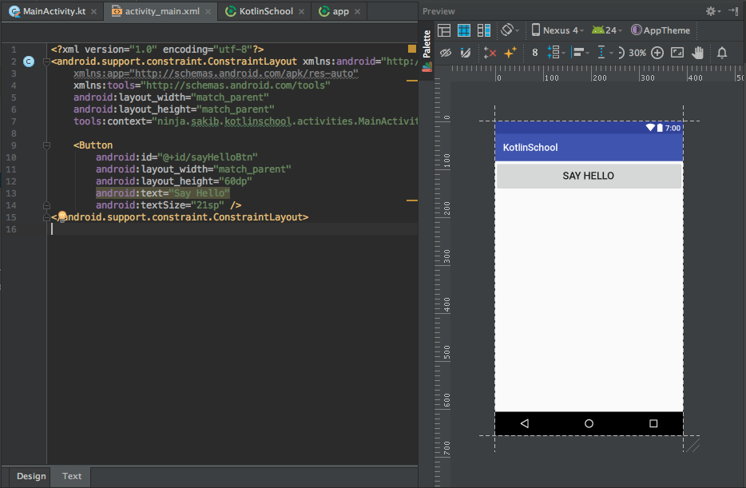
Task: Click the preview canvas resize handle corner
Action: tap(692, 446)
